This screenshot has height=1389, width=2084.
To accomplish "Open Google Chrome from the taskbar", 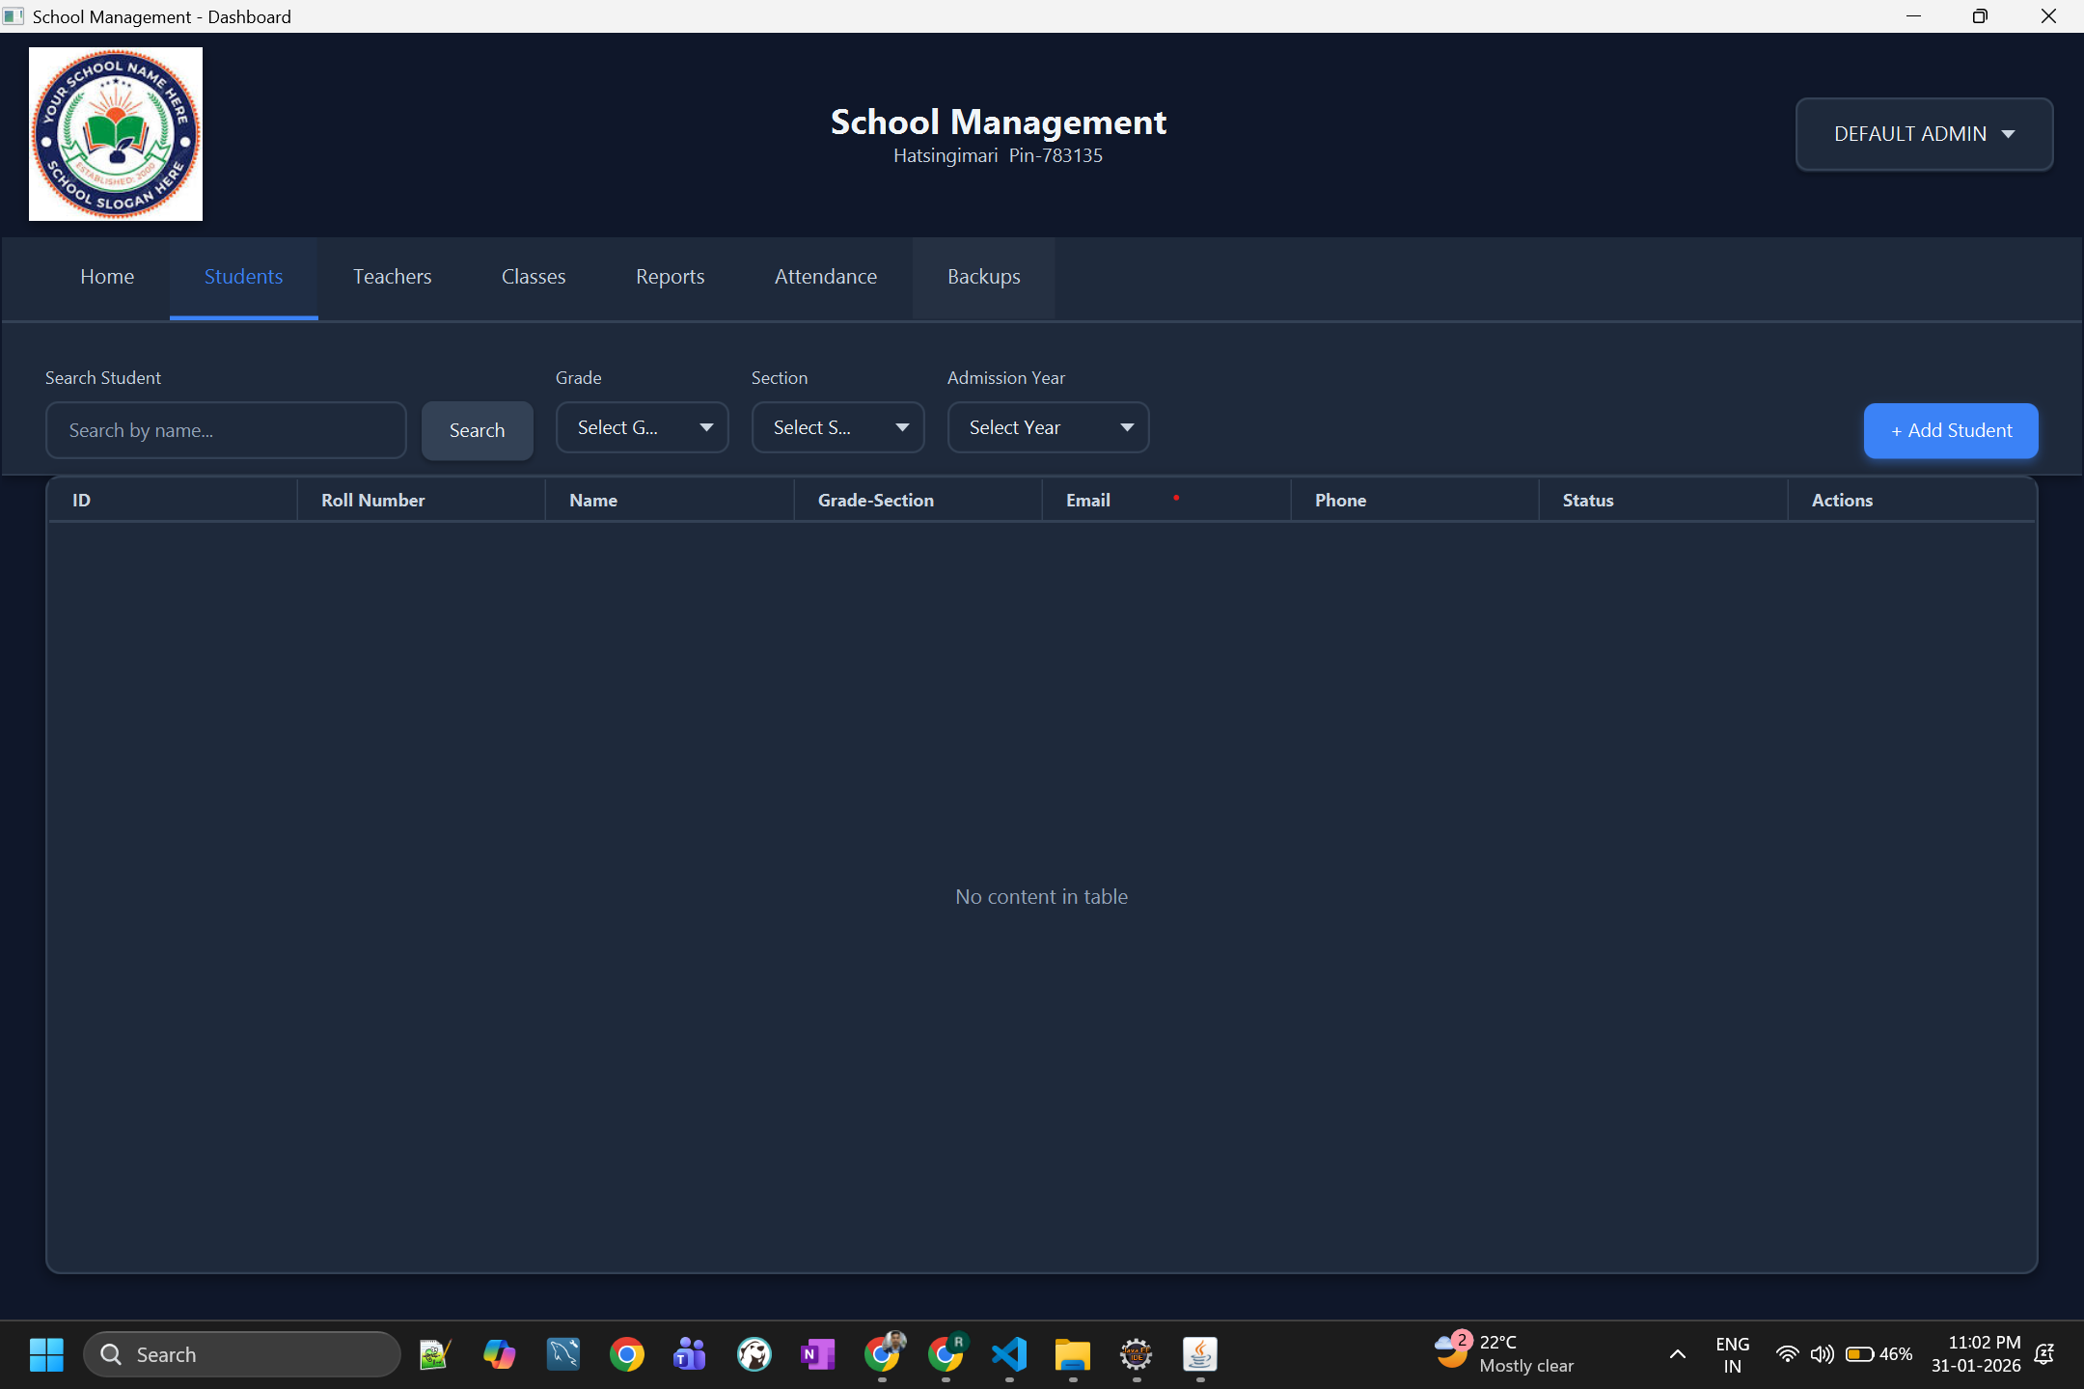I will pos(627,1354).
